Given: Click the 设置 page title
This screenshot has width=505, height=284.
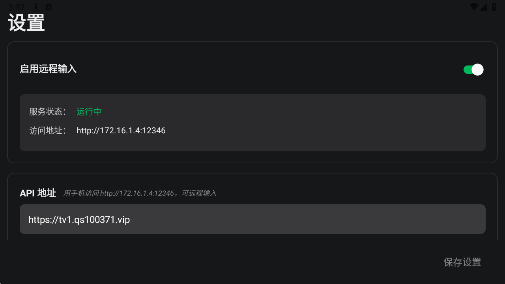Looking at the screenshot, I should click(x=26, y=23).
